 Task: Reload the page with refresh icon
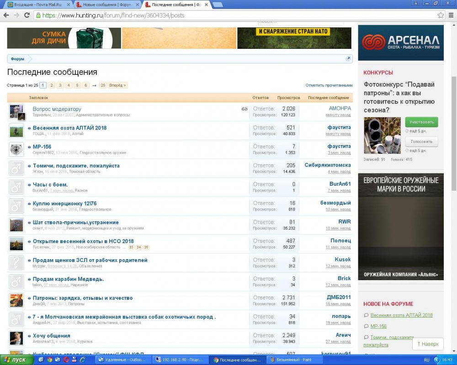tap(27, 15)
